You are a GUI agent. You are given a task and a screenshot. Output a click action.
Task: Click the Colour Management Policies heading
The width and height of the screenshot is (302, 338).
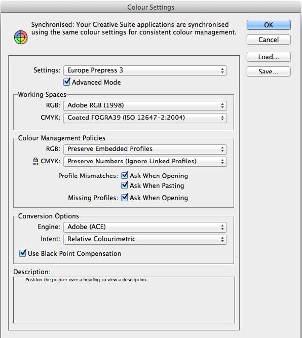pos(62,138)
